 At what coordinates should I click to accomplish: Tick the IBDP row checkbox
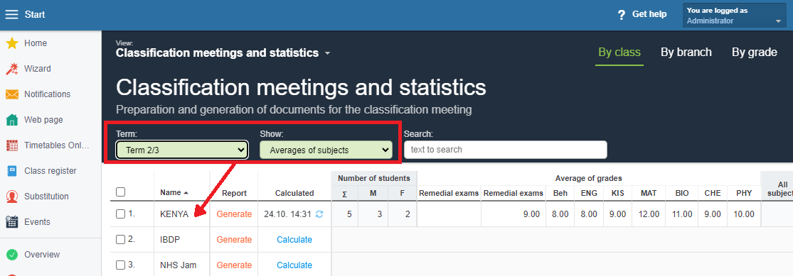pyautogui.click(x=120, y=240)
